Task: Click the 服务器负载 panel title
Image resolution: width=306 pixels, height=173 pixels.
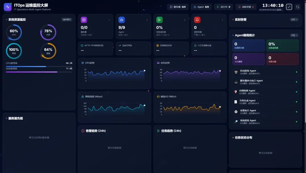Action: pos(15,118)
